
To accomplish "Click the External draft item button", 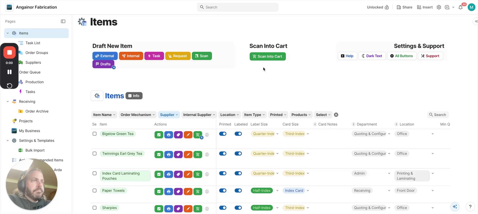I will 105,56.
